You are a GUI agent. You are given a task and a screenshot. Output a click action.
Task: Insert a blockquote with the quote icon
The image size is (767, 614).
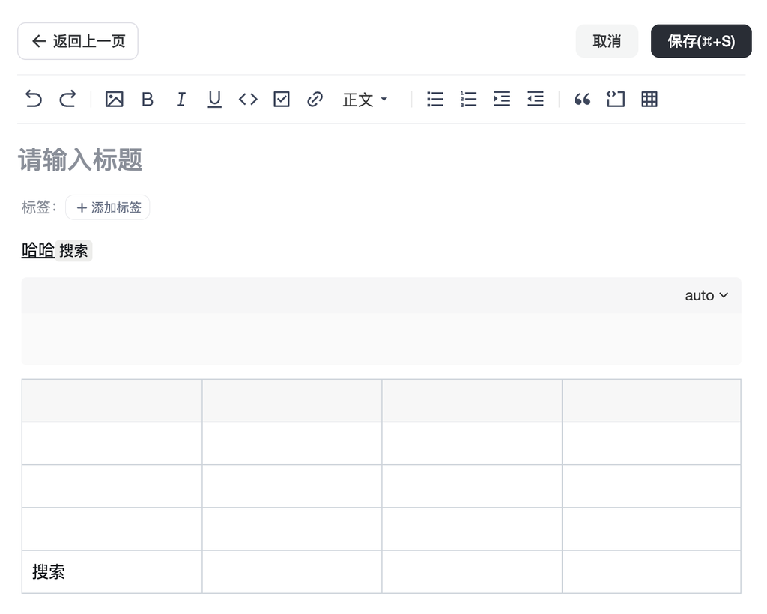(x=582, y=99)
